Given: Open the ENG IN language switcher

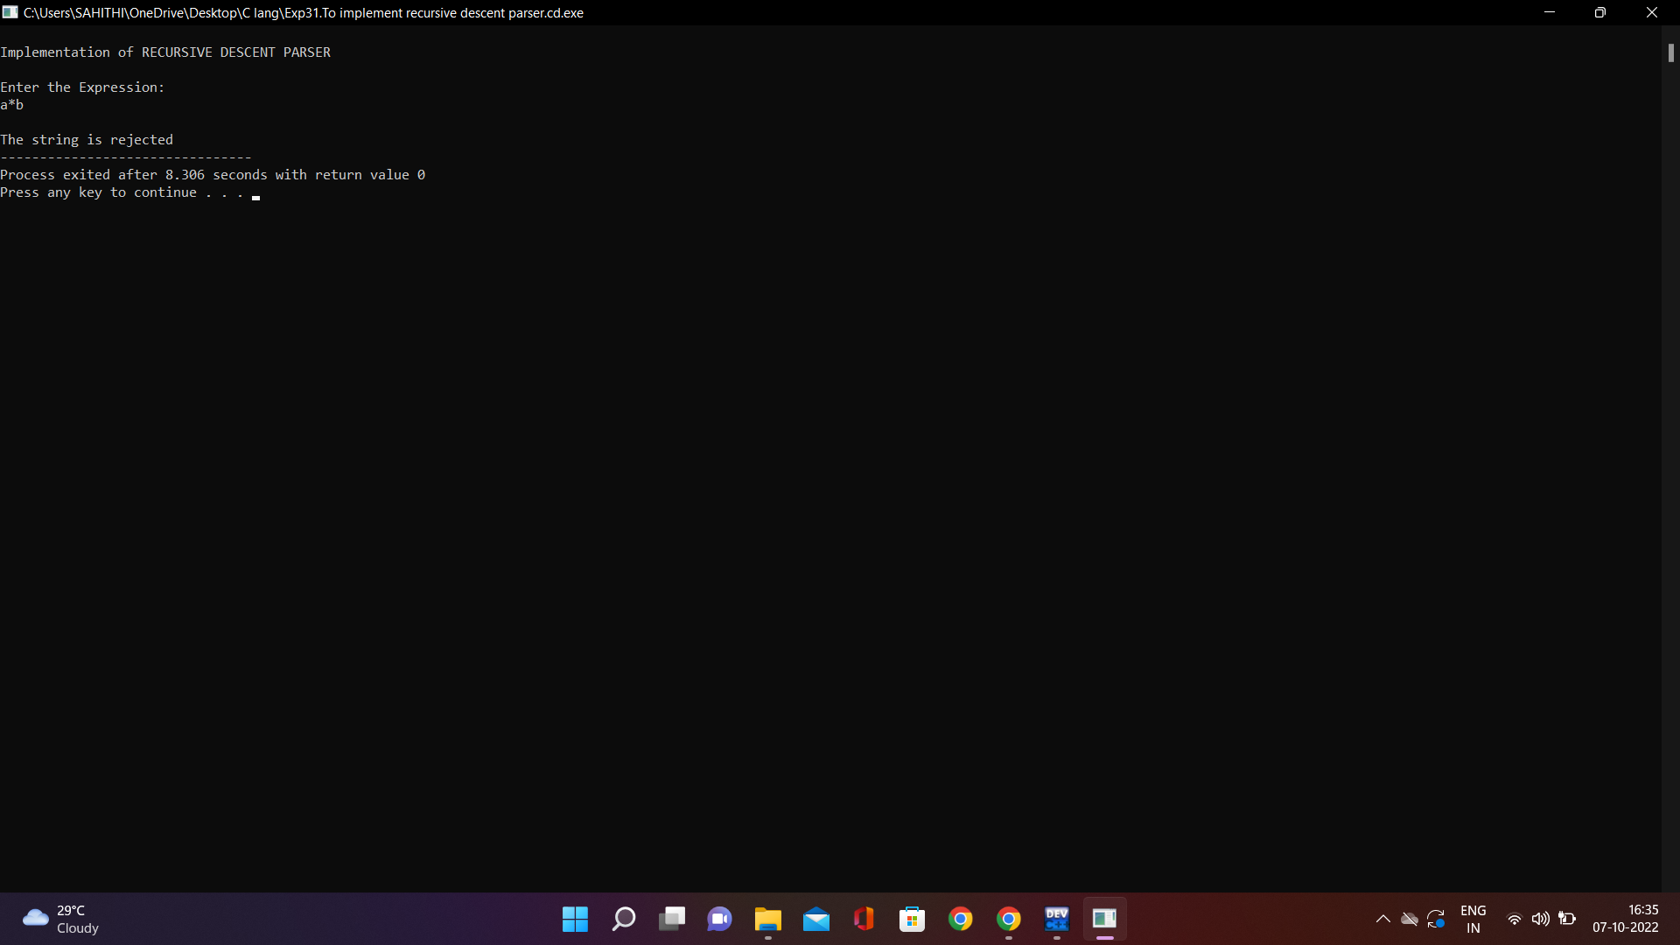Looking at the screenshot, I should coord(1473,919).
